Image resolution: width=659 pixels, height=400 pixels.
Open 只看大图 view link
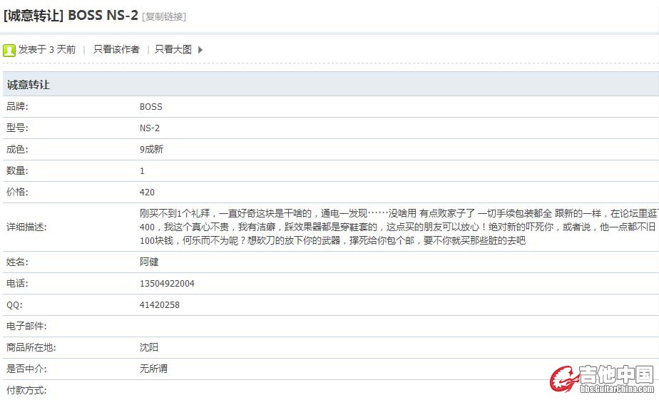pos(173,49)
